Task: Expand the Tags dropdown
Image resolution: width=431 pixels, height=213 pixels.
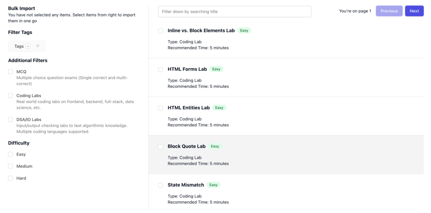Action: (27, 46)
